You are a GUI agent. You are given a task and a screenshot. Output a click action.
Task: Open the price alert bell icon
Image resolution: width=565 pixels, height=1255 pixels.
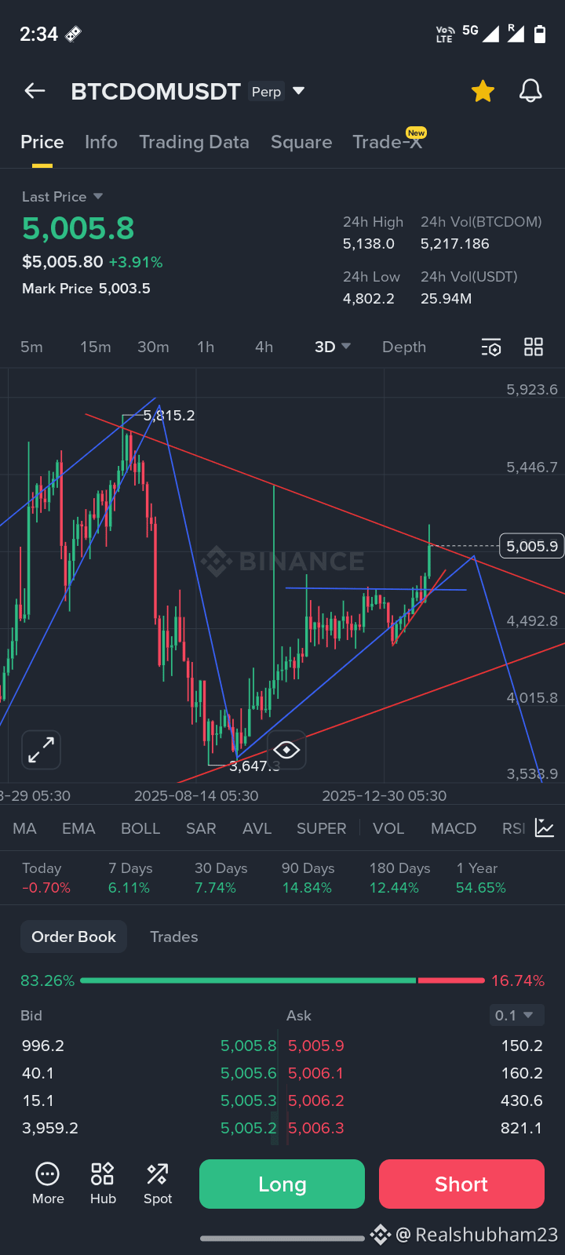coord(530,91)
